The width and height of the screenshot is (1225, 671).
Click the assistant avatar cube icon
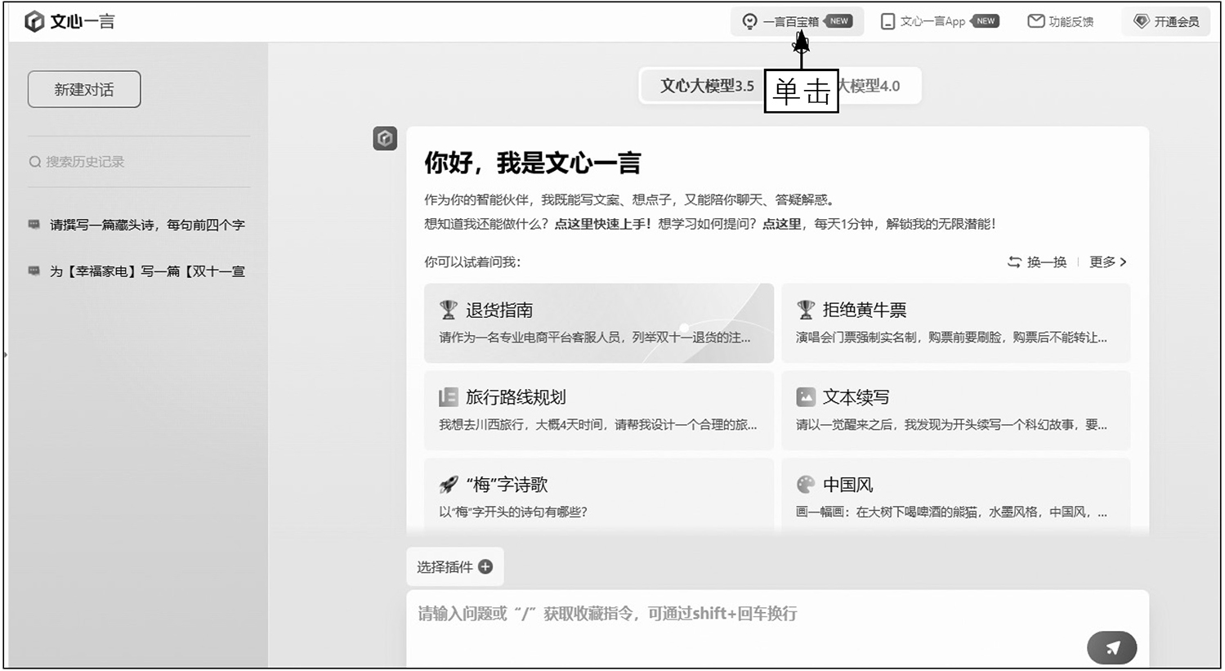pos(385,139)
